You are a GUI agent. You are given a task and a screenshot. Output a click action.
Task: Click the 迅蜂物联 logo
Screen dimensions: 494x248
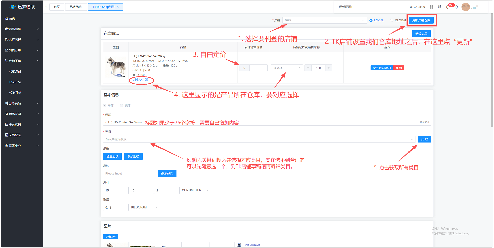coord(22,7)
